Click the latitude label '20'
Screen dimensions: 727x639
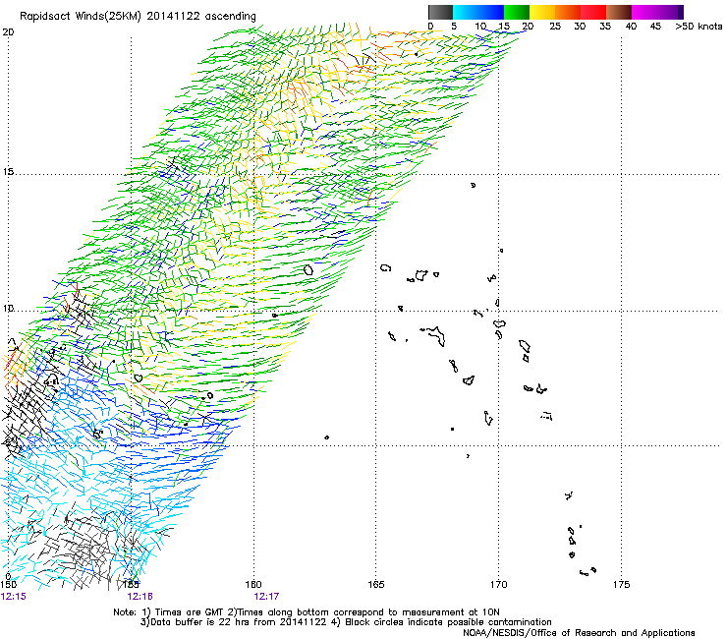click(8, 32)
